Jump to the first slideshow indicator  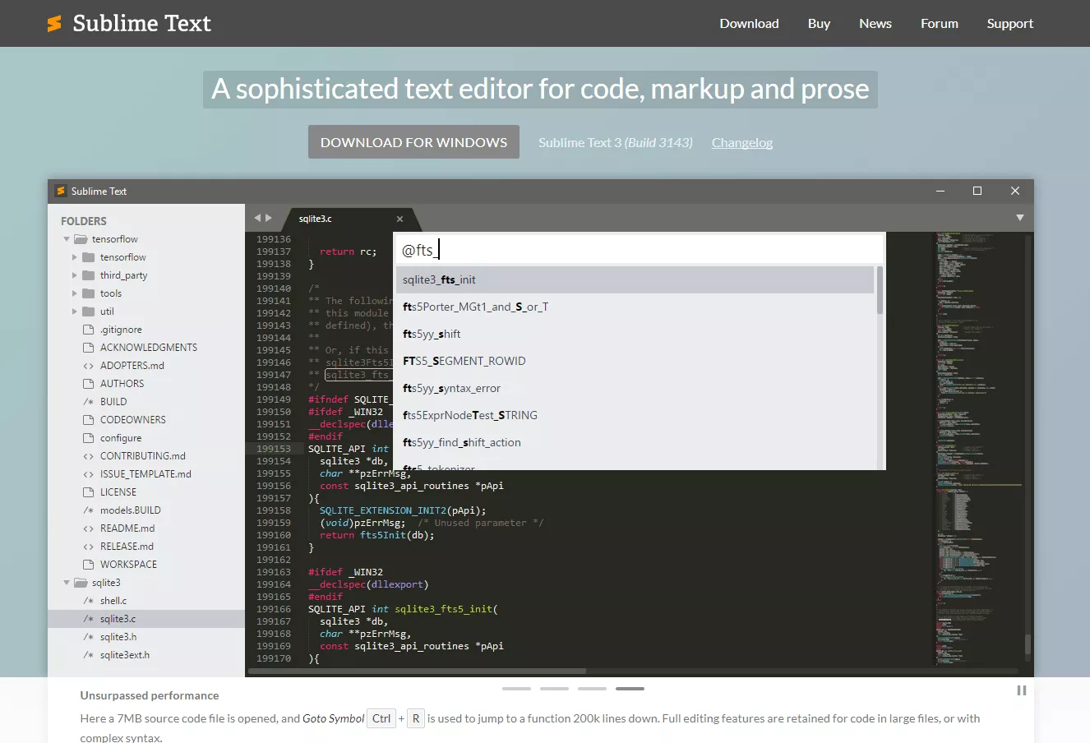[516, 689]
